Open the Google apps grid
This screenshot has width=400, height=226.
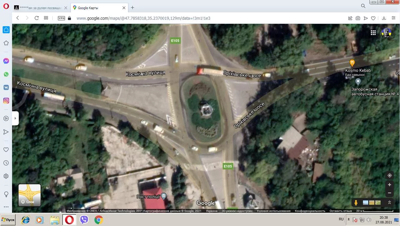point(373,33)
